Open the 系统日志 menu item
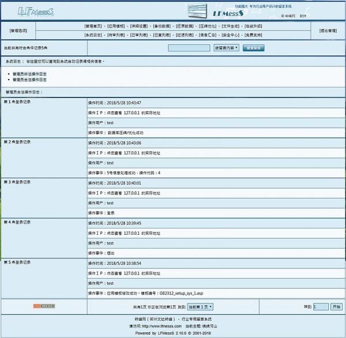346x338 pixels. tap(93, 35)
